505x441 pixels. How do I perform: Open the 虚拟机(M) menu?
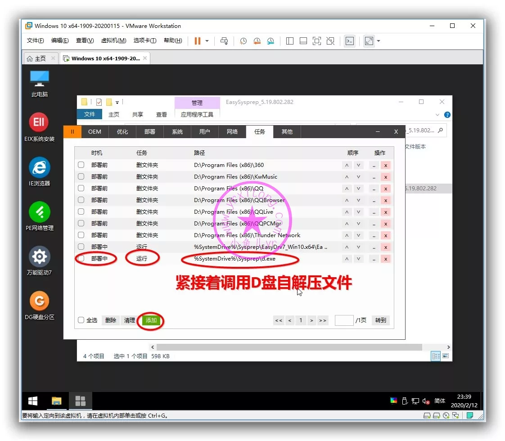click(113, 40)
